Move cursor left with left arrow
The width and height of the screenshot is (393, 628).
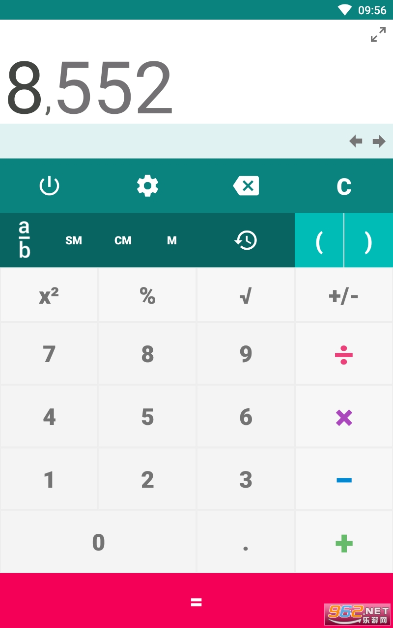click(356, 142)
